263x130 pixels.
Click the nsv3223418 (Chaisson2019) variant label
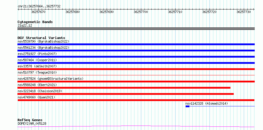pos(40,91)
